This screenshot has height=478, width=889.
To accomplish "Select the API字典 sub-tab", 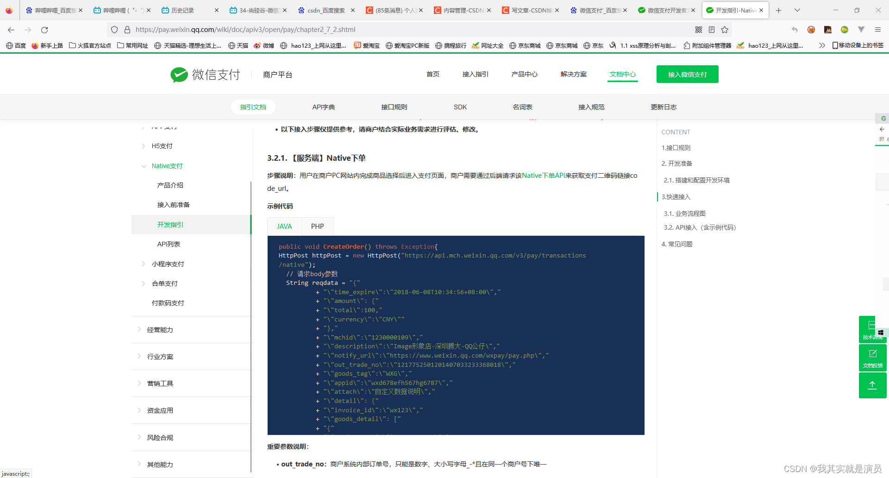I will 324,107.
